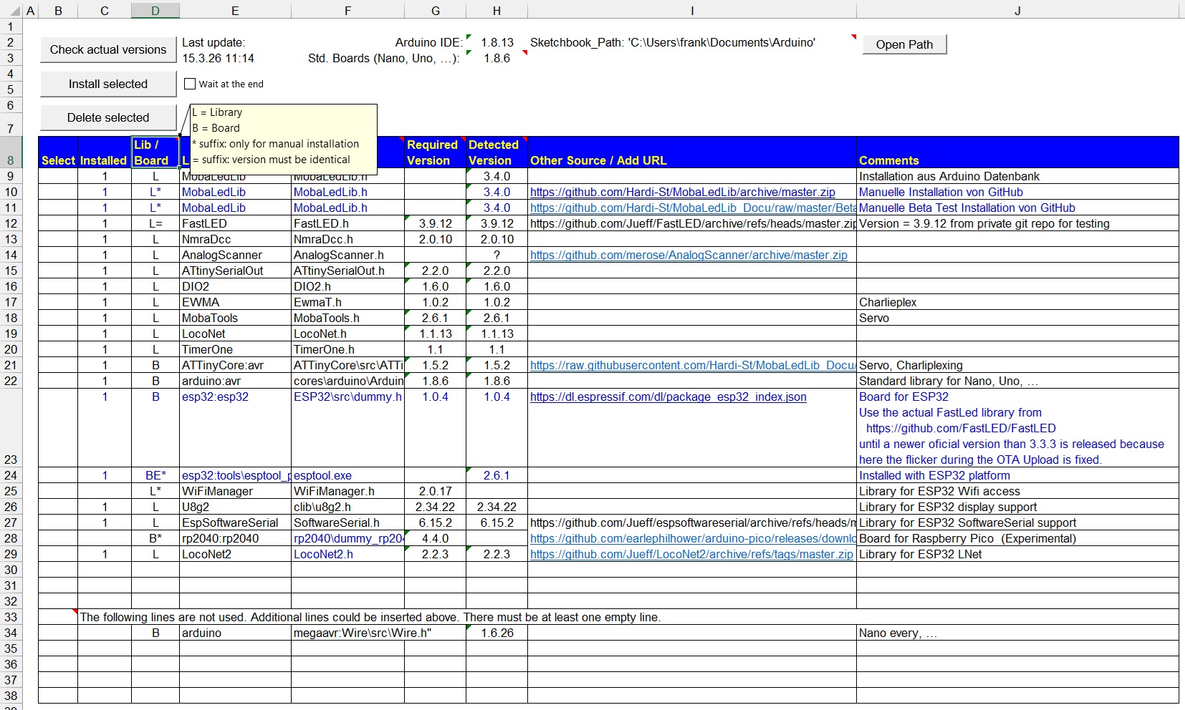Click the Delete selected button
Image resolution: width=1185 pixels, height=710 pixels.
108,117
